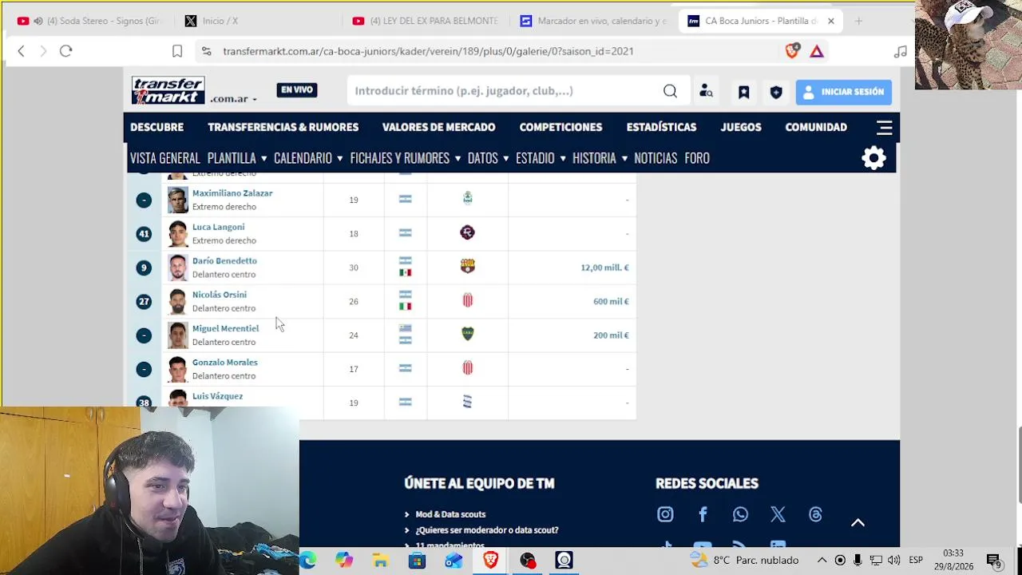Go back to the previous page
The image size is (1022, 575).
coord(22,51)
